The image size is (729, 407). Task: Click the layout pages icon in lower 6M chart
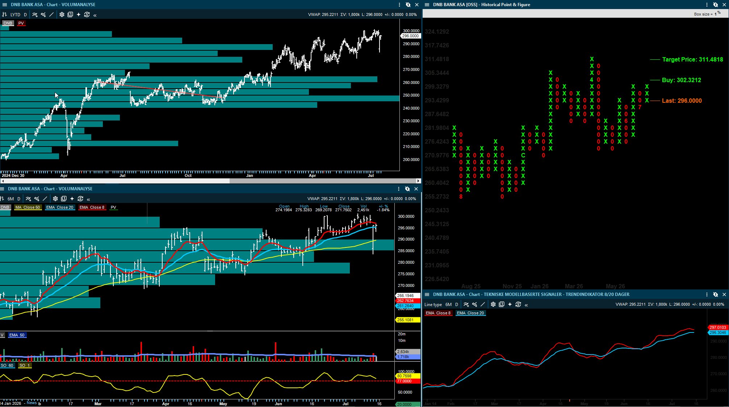tap(64, 199)
